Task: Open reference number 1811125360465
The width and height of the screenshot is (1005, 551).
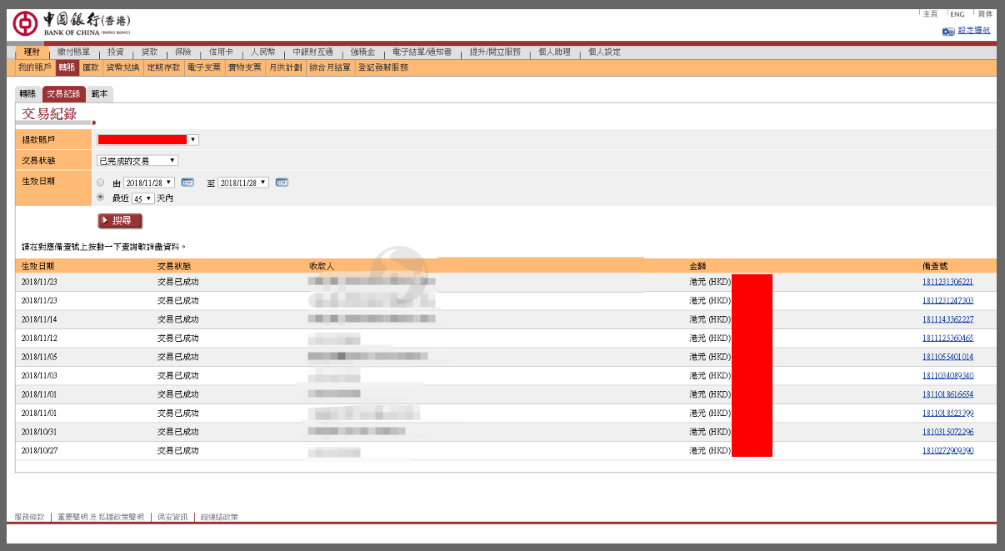Action: pos(947,338)
